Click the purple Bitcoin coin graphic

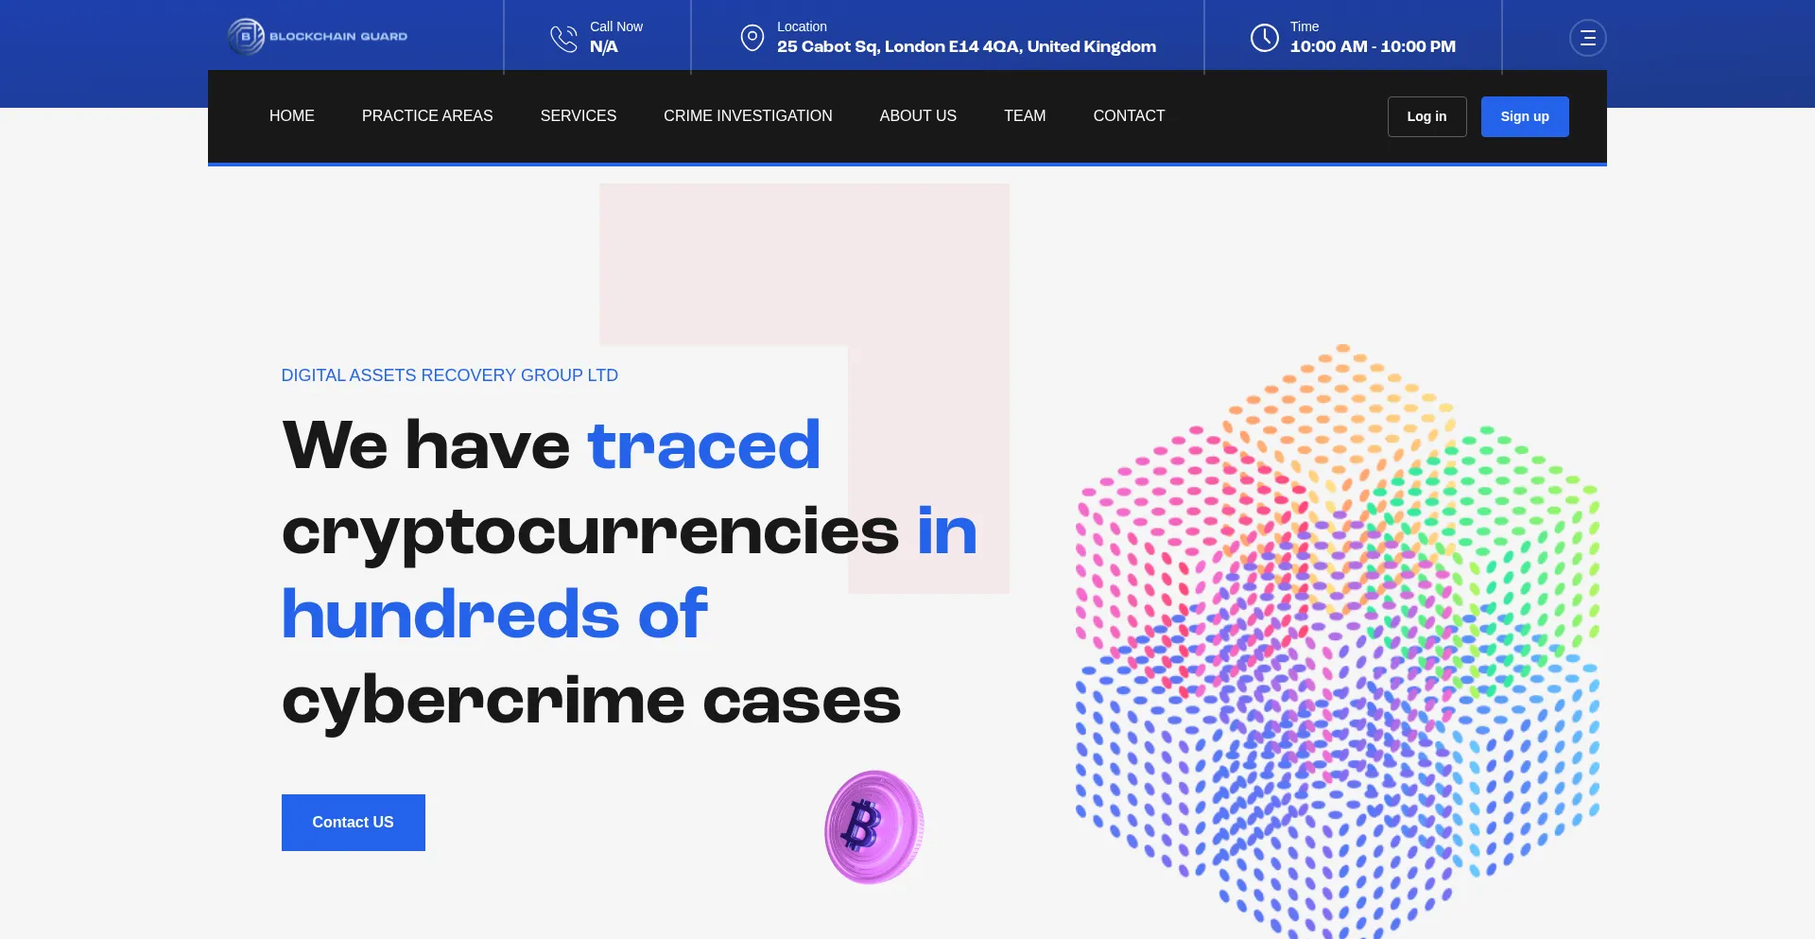pos(873,827)
